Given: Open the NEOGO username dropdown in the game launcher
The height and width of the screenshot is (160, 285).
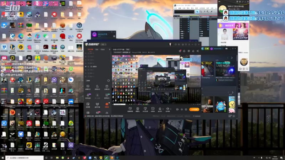Looking at the screenshot, I should [218, 49].
